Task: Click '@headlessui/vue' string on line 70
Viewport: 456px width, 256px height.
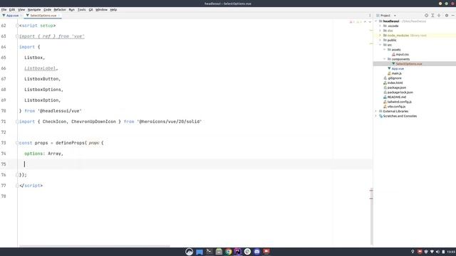Action: (x=60, y=111)
